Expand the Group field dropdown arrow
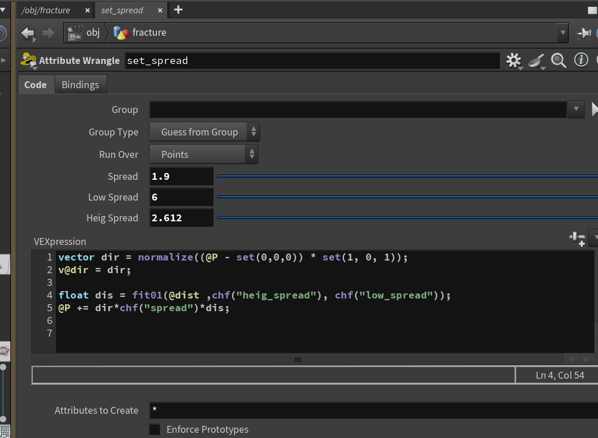 [x=576, y=109]
